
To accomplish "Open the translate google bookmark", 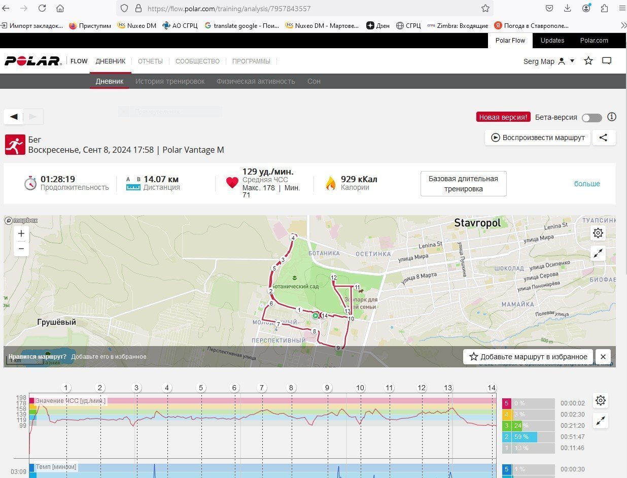I will tap(241, 25).
